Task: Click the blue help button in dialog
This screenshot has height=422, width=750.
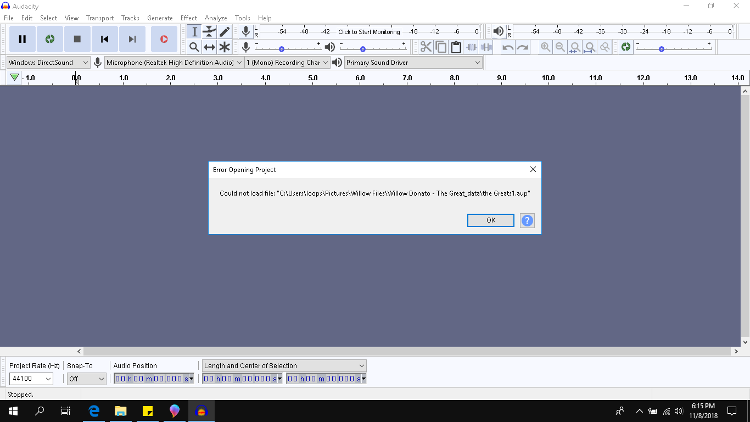Action: pos(527,220)
